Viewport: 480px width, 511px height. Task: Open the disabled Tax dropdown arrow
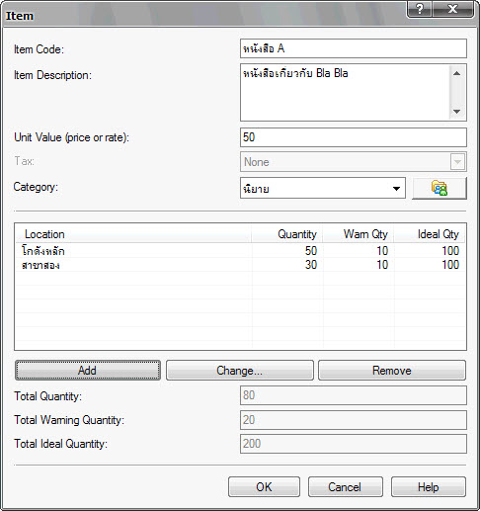pyautogui.click(x=457, y=162)
